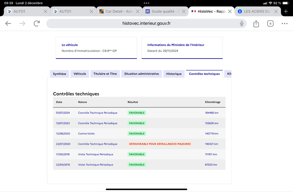Tap the histovec.interieur.gouv.fr address bar

(x=146, y=23)
